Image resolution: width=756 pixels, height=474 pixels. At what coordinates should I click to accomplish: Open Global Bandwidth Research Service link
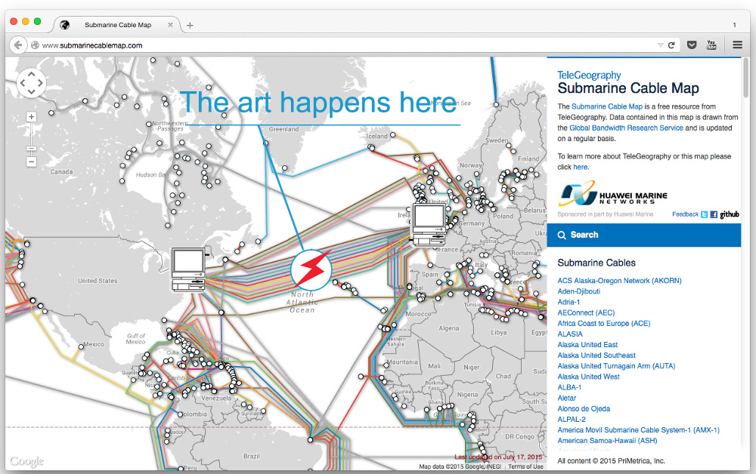coord(626,128)
